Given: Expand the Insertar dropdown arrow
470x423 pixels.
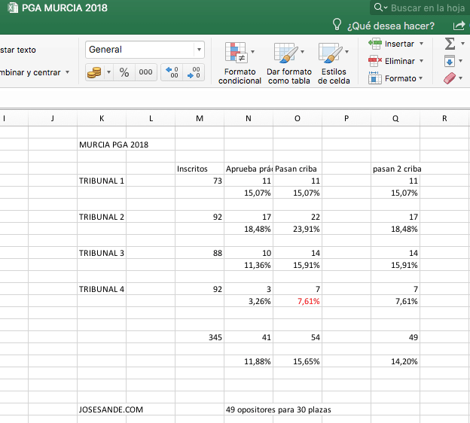Looking at the screenshot, I should click(421, 44).
